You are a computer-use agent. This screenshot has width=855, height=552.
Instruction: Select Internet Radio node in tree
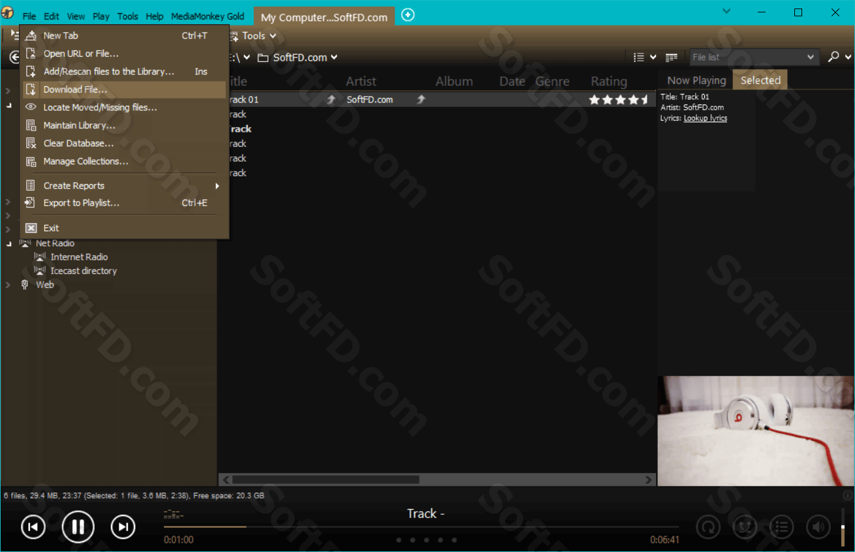point(79,257)
